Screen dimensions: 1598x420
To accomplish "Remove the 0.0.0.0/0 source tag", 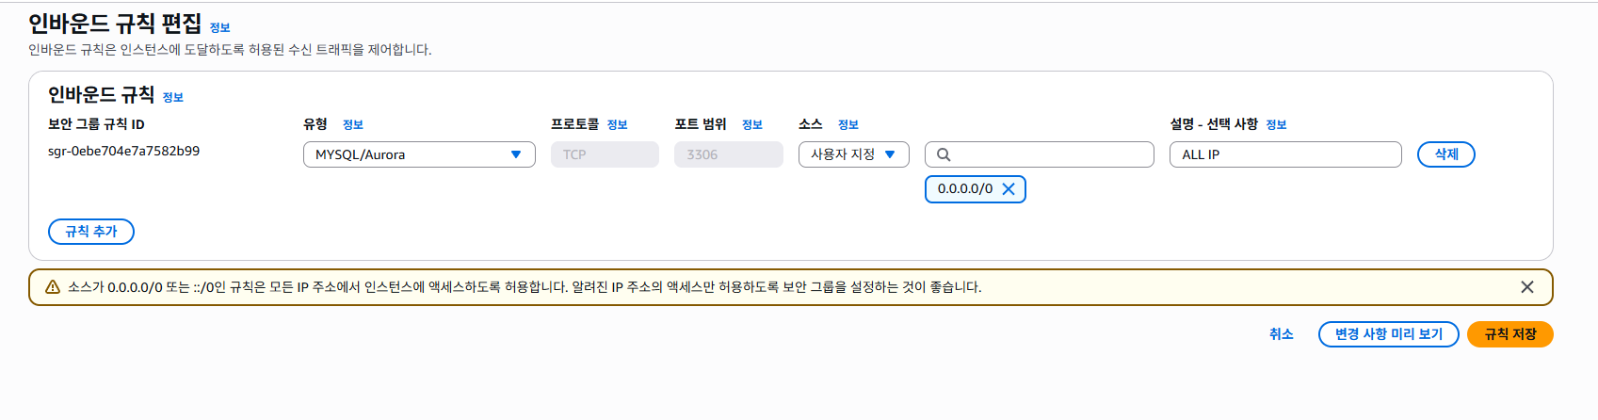I will (x=1009, y=189).
